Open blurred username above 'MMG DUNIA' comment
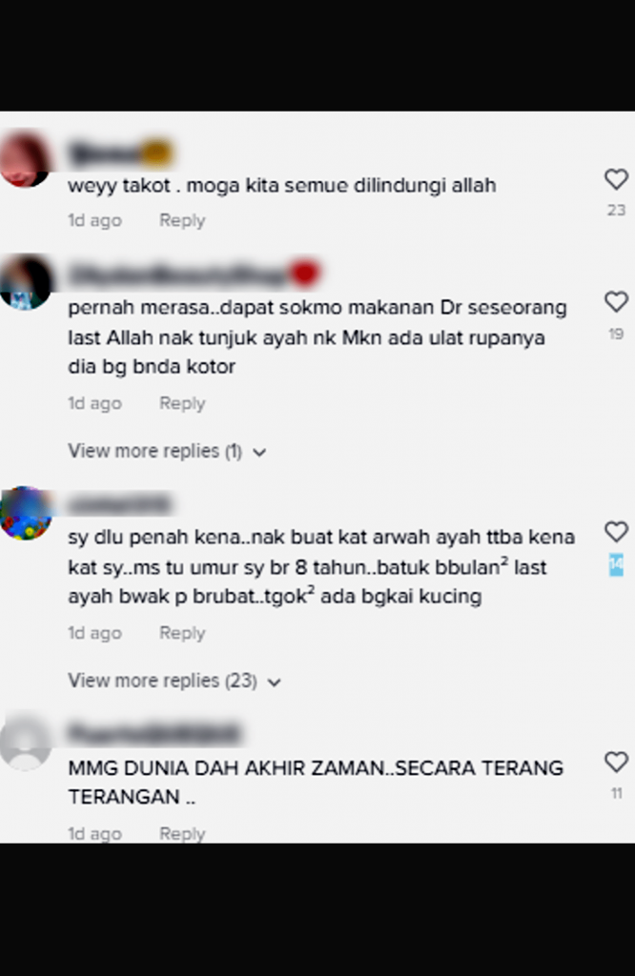The width and height of the screenshot is (635, 976). pyautogui.click(x=154, y=735)
